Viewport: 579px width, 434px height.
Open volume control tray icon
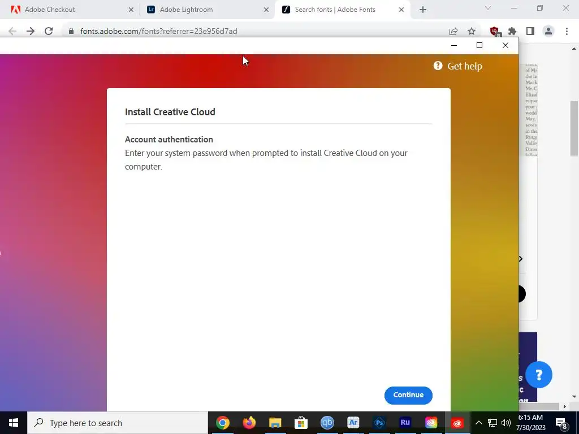(x=506, y=423)
